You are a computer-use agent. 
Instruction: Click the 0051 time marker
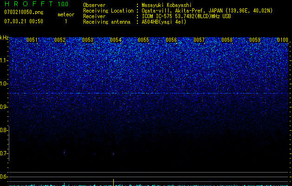[32, 40]
